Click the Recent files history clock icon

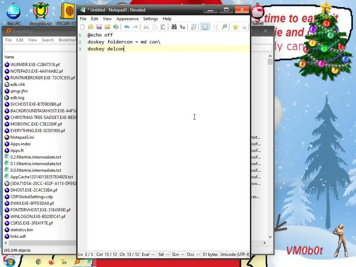tap(116, 27)
